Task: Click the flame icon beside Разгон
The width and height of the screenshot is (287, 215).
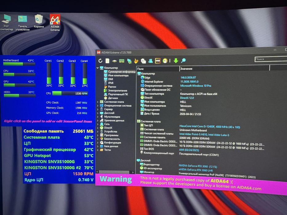Action: coord(106,87)
